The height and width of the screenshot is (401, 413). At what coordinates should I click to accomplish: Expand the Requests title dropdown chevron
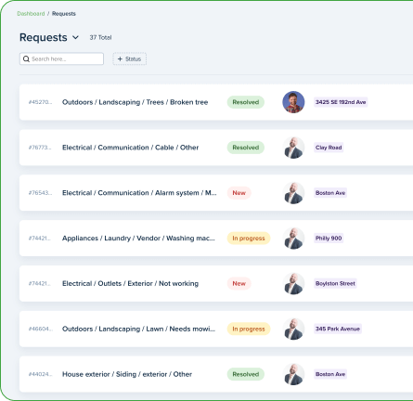75,37
